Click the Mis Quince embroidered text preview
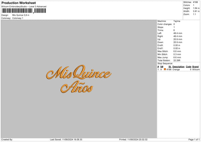The image size is (201, 142). coord(79,72)
